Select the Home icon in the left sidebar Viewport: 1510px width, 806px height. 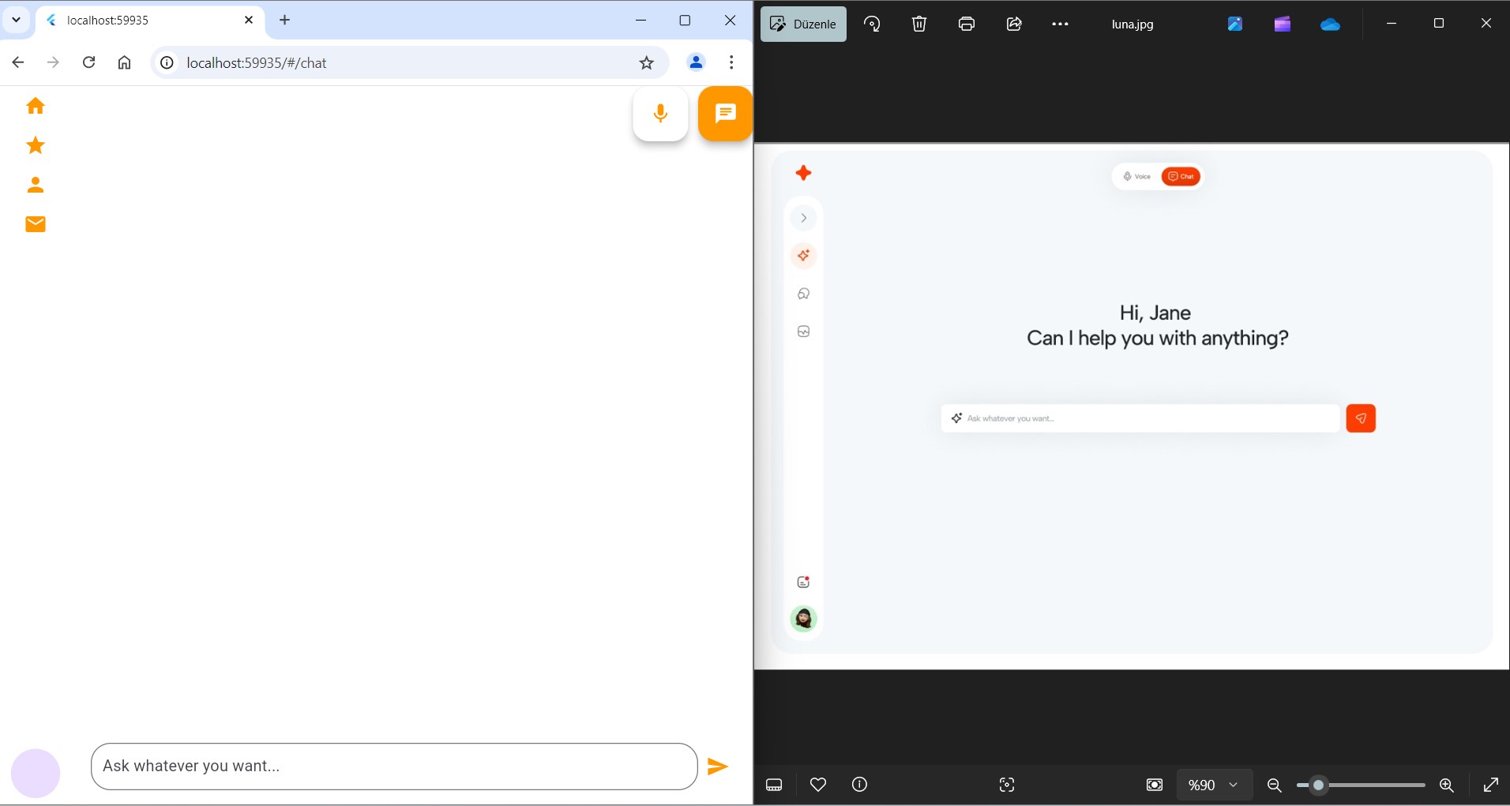36,105
